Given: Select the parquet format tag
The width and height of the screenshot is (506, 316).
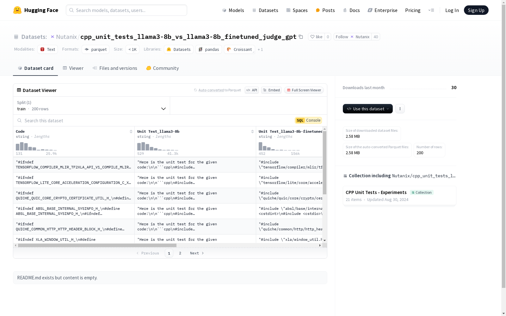Looking at the screenshot, I should coord(96,49).
